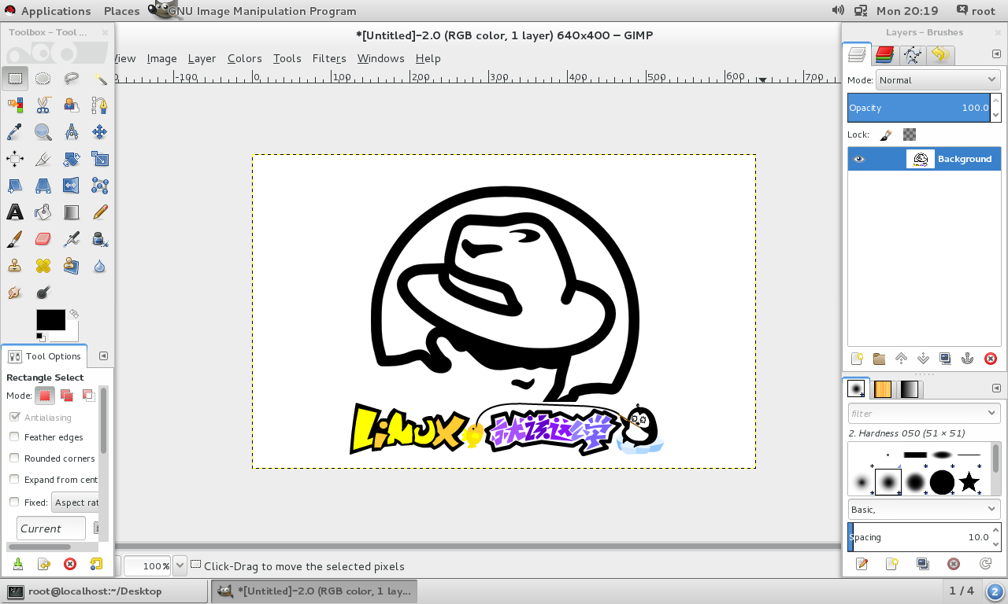This screenshot has width=1008, height=604.
Task: Enable Feather edges option
Action: 14,436
